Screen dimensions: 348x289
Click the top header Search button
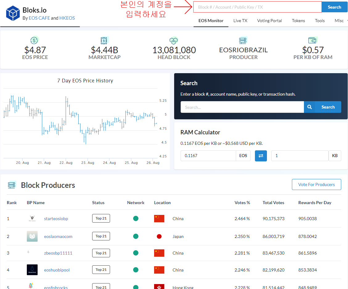pyautogui.click(x=334, y=7)
